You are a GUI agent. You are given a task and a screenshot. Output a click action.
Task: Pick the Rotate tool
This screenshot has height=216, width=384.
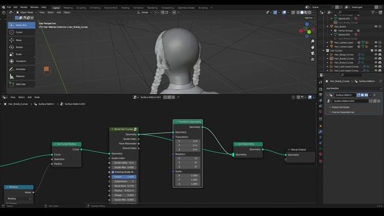pyautogui.click(x=22, y=47)
